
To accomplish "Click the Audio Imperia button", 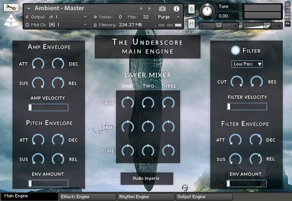I will 147,178.
